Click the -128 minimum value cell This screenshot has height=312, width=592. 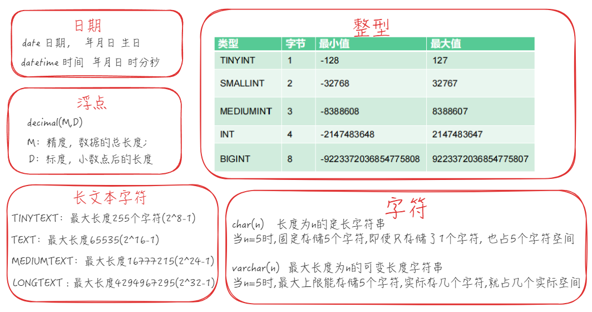click(x=371, y=60)
